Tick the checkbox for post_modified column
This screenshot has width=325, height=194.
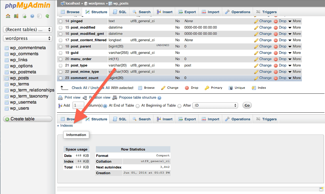click(61, 27)
